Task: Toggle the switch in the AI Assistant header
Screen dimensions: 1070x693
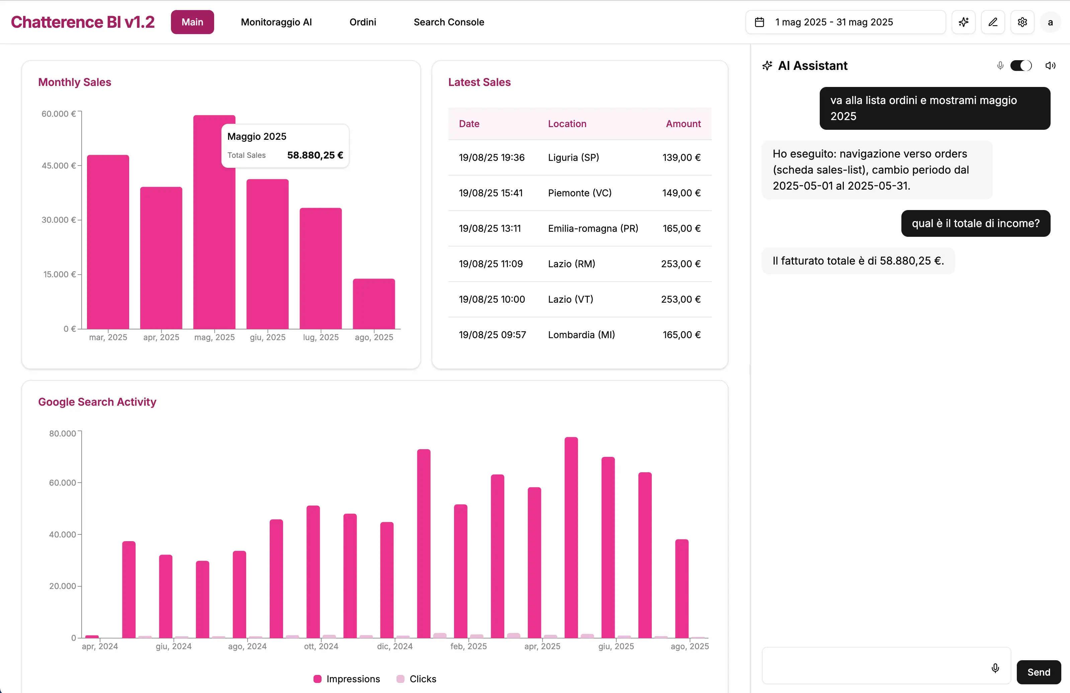Action: (1021, 66)
